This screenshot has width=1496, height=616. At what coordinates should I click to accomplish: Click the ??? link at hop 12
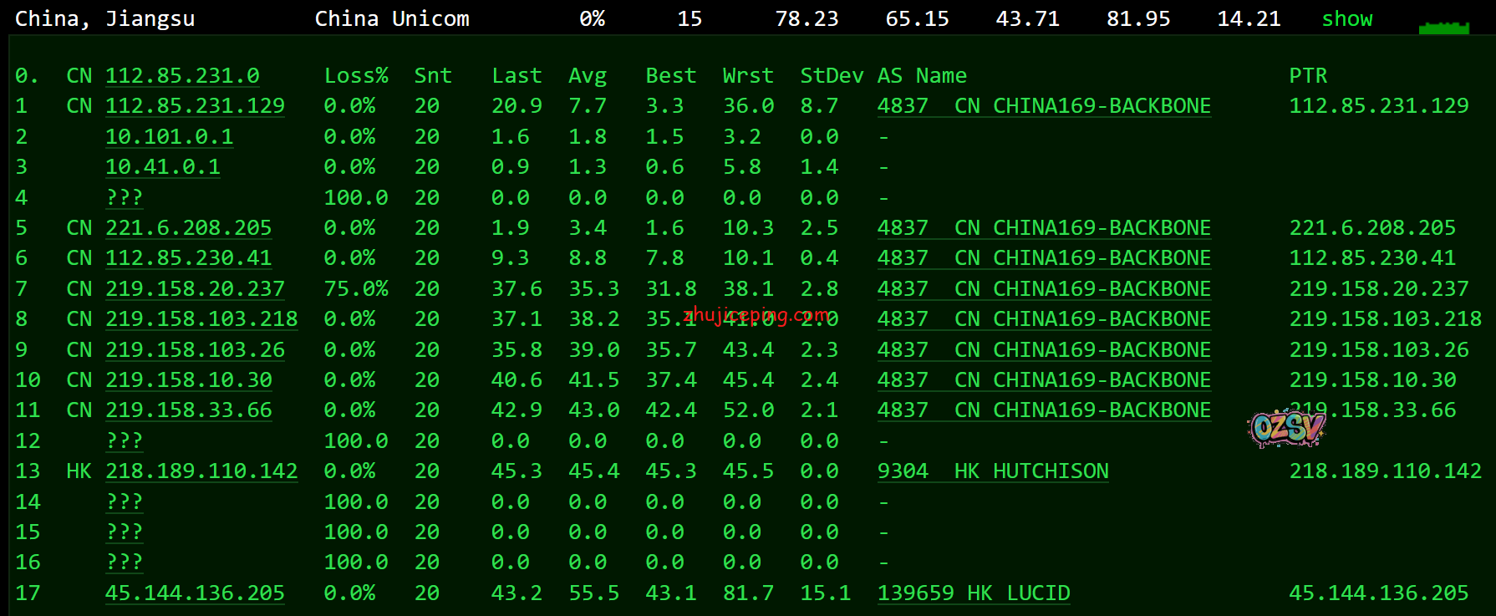[125, 441]
